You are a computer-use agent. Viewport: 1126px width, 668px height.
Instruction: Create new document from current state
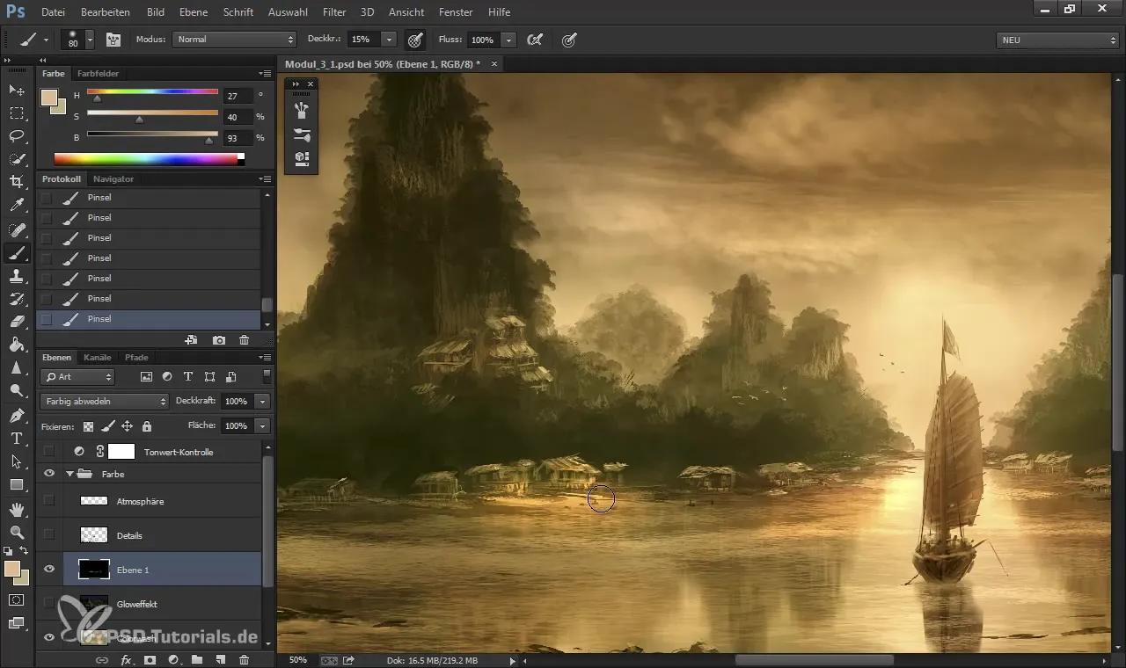[x=191, y=340]
